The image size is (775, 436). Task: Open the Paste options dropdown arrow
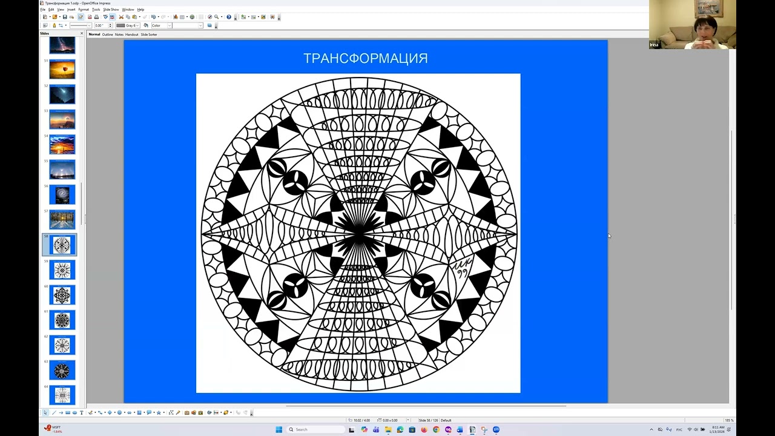click(139, 17)
